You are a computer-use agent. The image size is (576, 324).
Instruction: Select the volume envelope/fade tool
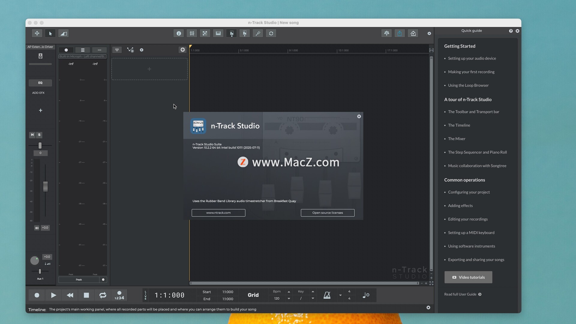coord(64,33)
